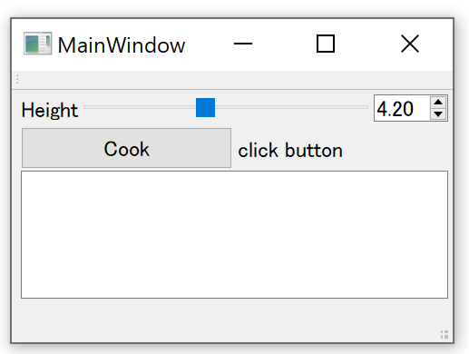This screenshot has height=354, width=469.
Task: Decrease the Height value with down arrow
Action: [x=438, y=113]
